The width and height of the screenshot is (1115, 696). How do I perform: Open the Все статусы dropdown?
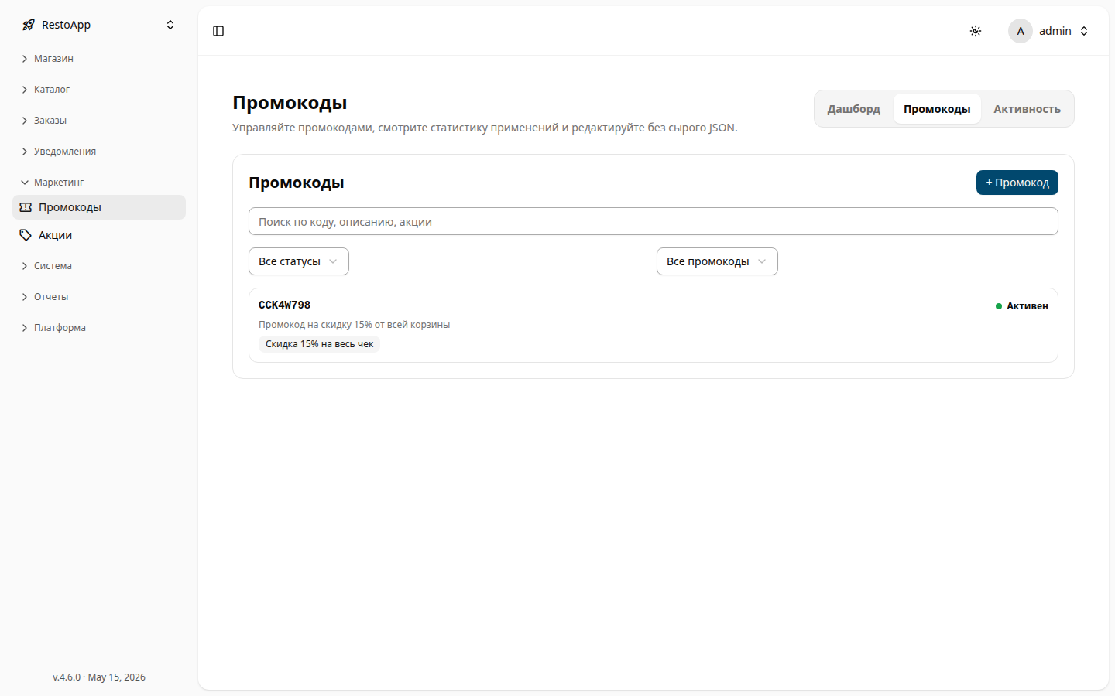(x=299, y=261)
